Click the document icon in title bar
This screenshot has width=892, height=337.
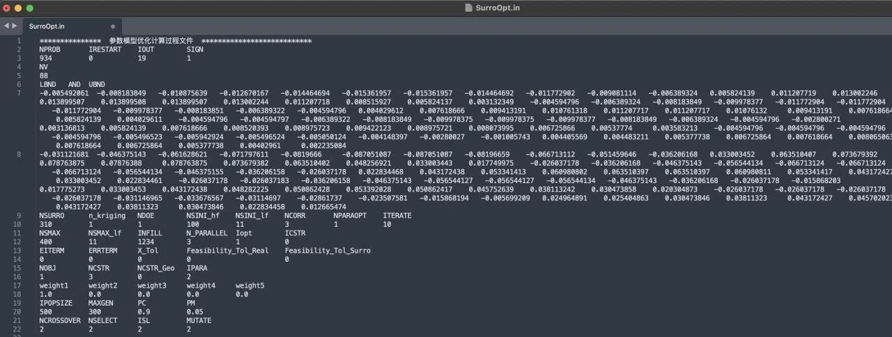468,8
